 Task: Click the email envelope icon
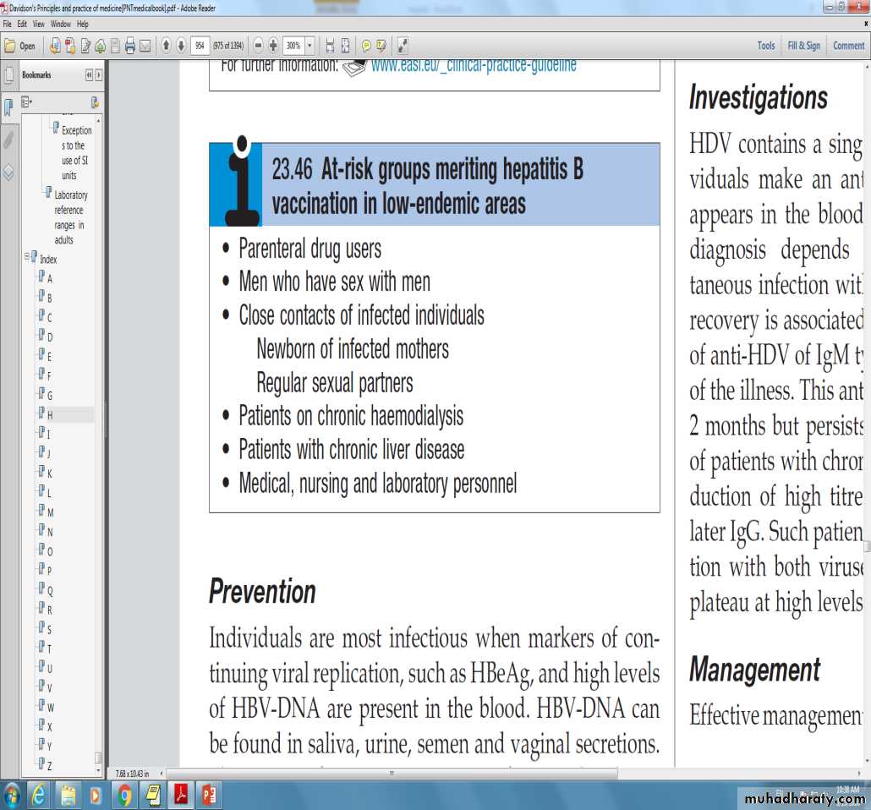[145, 46]
